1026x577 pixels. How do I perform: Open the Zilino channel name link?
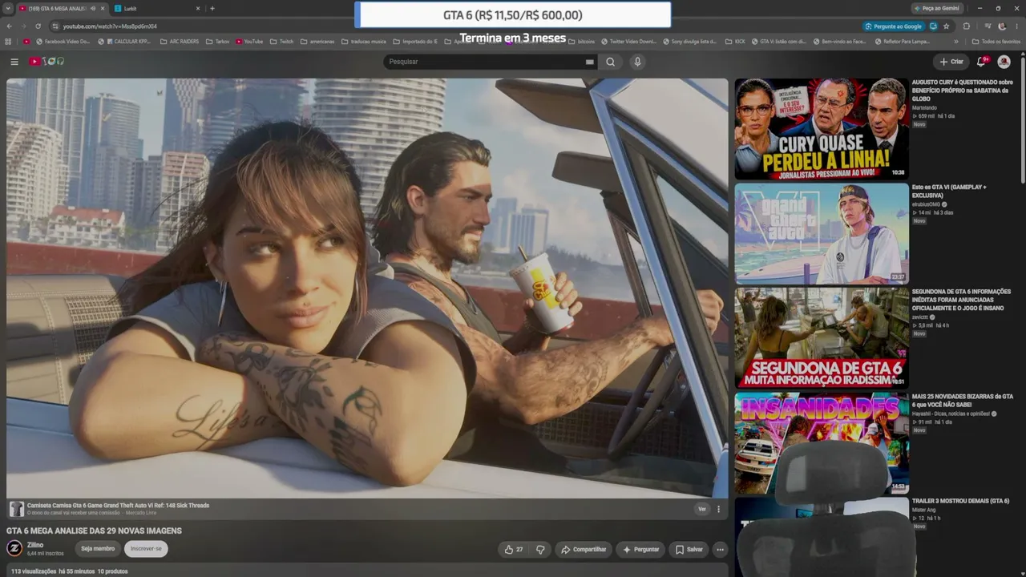(35, 545)
